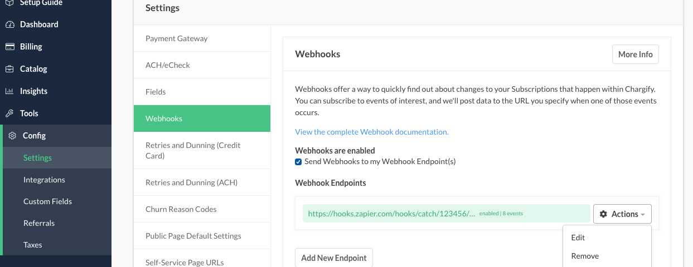Open View the complete Webhook documentation link
Screen dimensions: 693x267
[372, 132]
